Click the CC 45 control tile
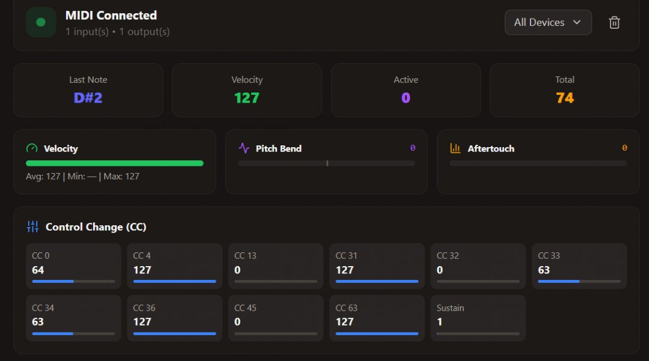Image resolution: width=649 pixels, height=361 pixels. [275, 318]
